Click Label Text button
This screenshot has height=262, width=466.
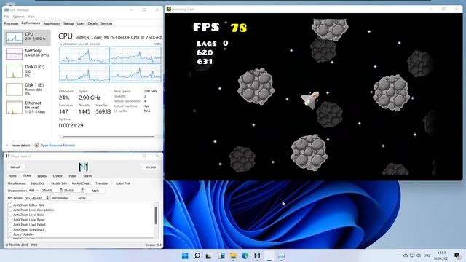pyautogui.click(x=123, y=183)
